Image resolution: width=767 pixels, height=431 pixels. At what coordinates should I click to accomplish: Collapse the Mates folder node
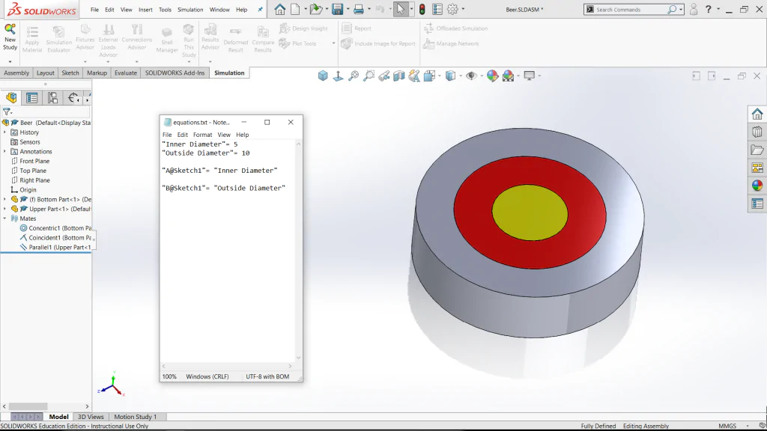click(x=5, y=218)
